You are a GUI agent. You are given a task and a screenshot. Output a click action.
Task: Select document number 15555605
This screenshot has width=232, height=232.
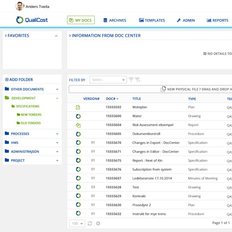click(114, 134)
